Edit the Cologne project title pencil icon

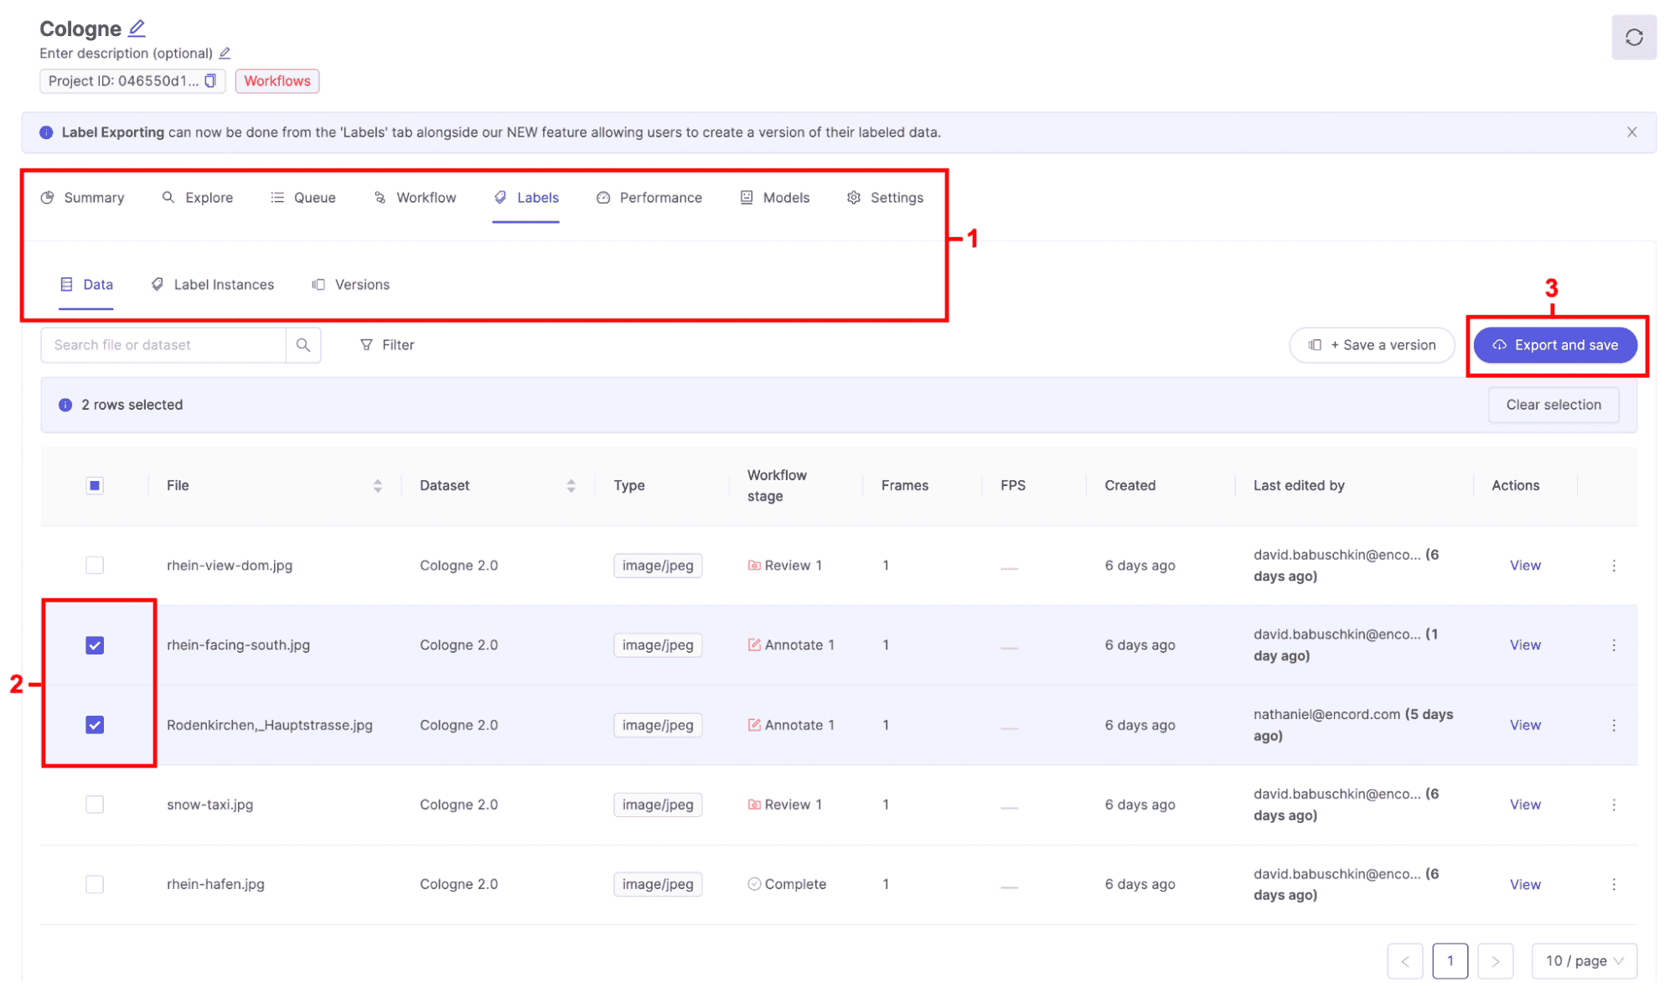[x=137, y=28]
